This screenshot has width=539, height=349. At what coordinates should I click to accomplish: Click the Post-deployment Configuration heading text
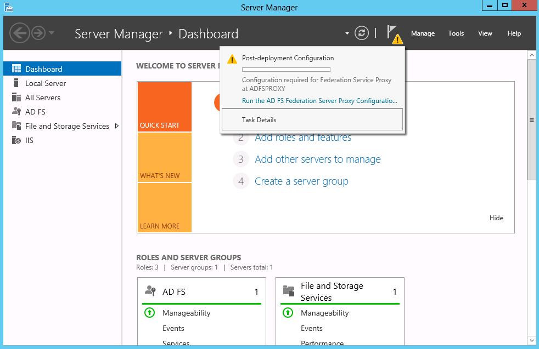pos(288,58)
